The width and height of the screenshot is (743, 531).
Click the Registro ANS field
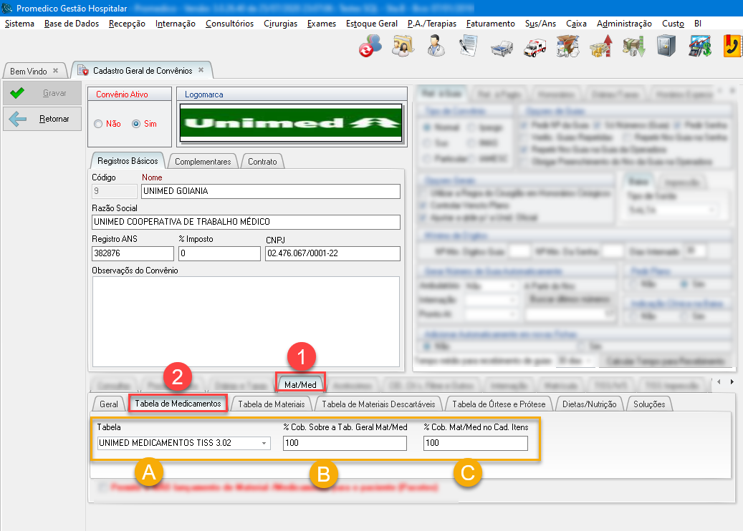coord(133,253)
